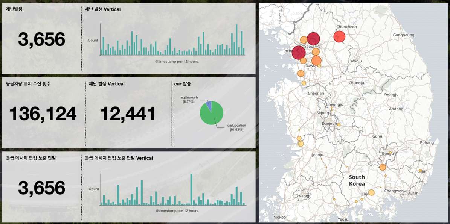Click the tallest bar in the top 재난 발생 chart
Image resolution: width=450 pixels, height=224 pixels.
tap(237, 39)
